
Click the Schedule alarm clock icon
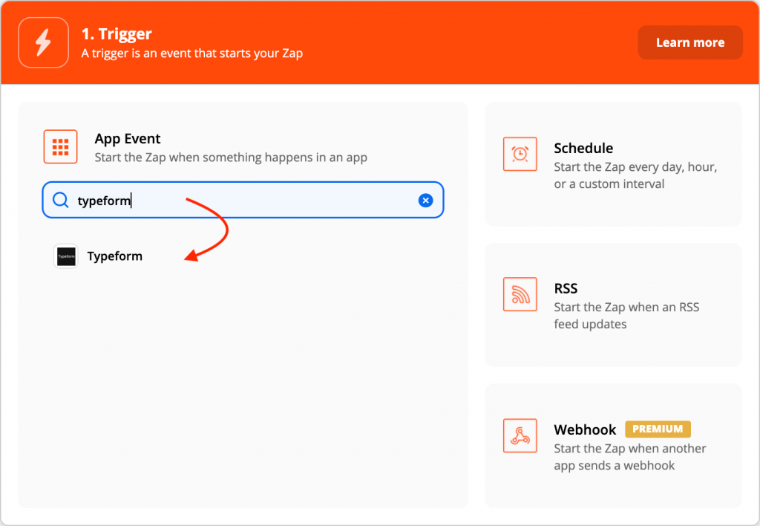[x=520, y=155]
